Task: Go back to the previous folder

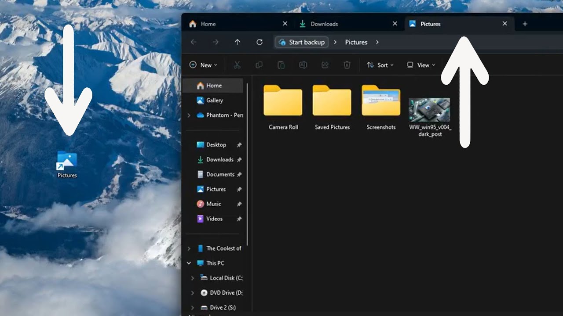Action: tap(194, 42)
